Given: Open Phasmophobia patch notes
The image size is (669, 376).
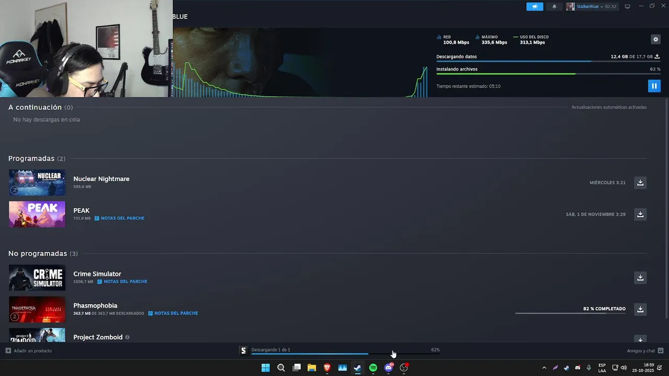Looking at the screenshot, I should [x=173, y=313].
